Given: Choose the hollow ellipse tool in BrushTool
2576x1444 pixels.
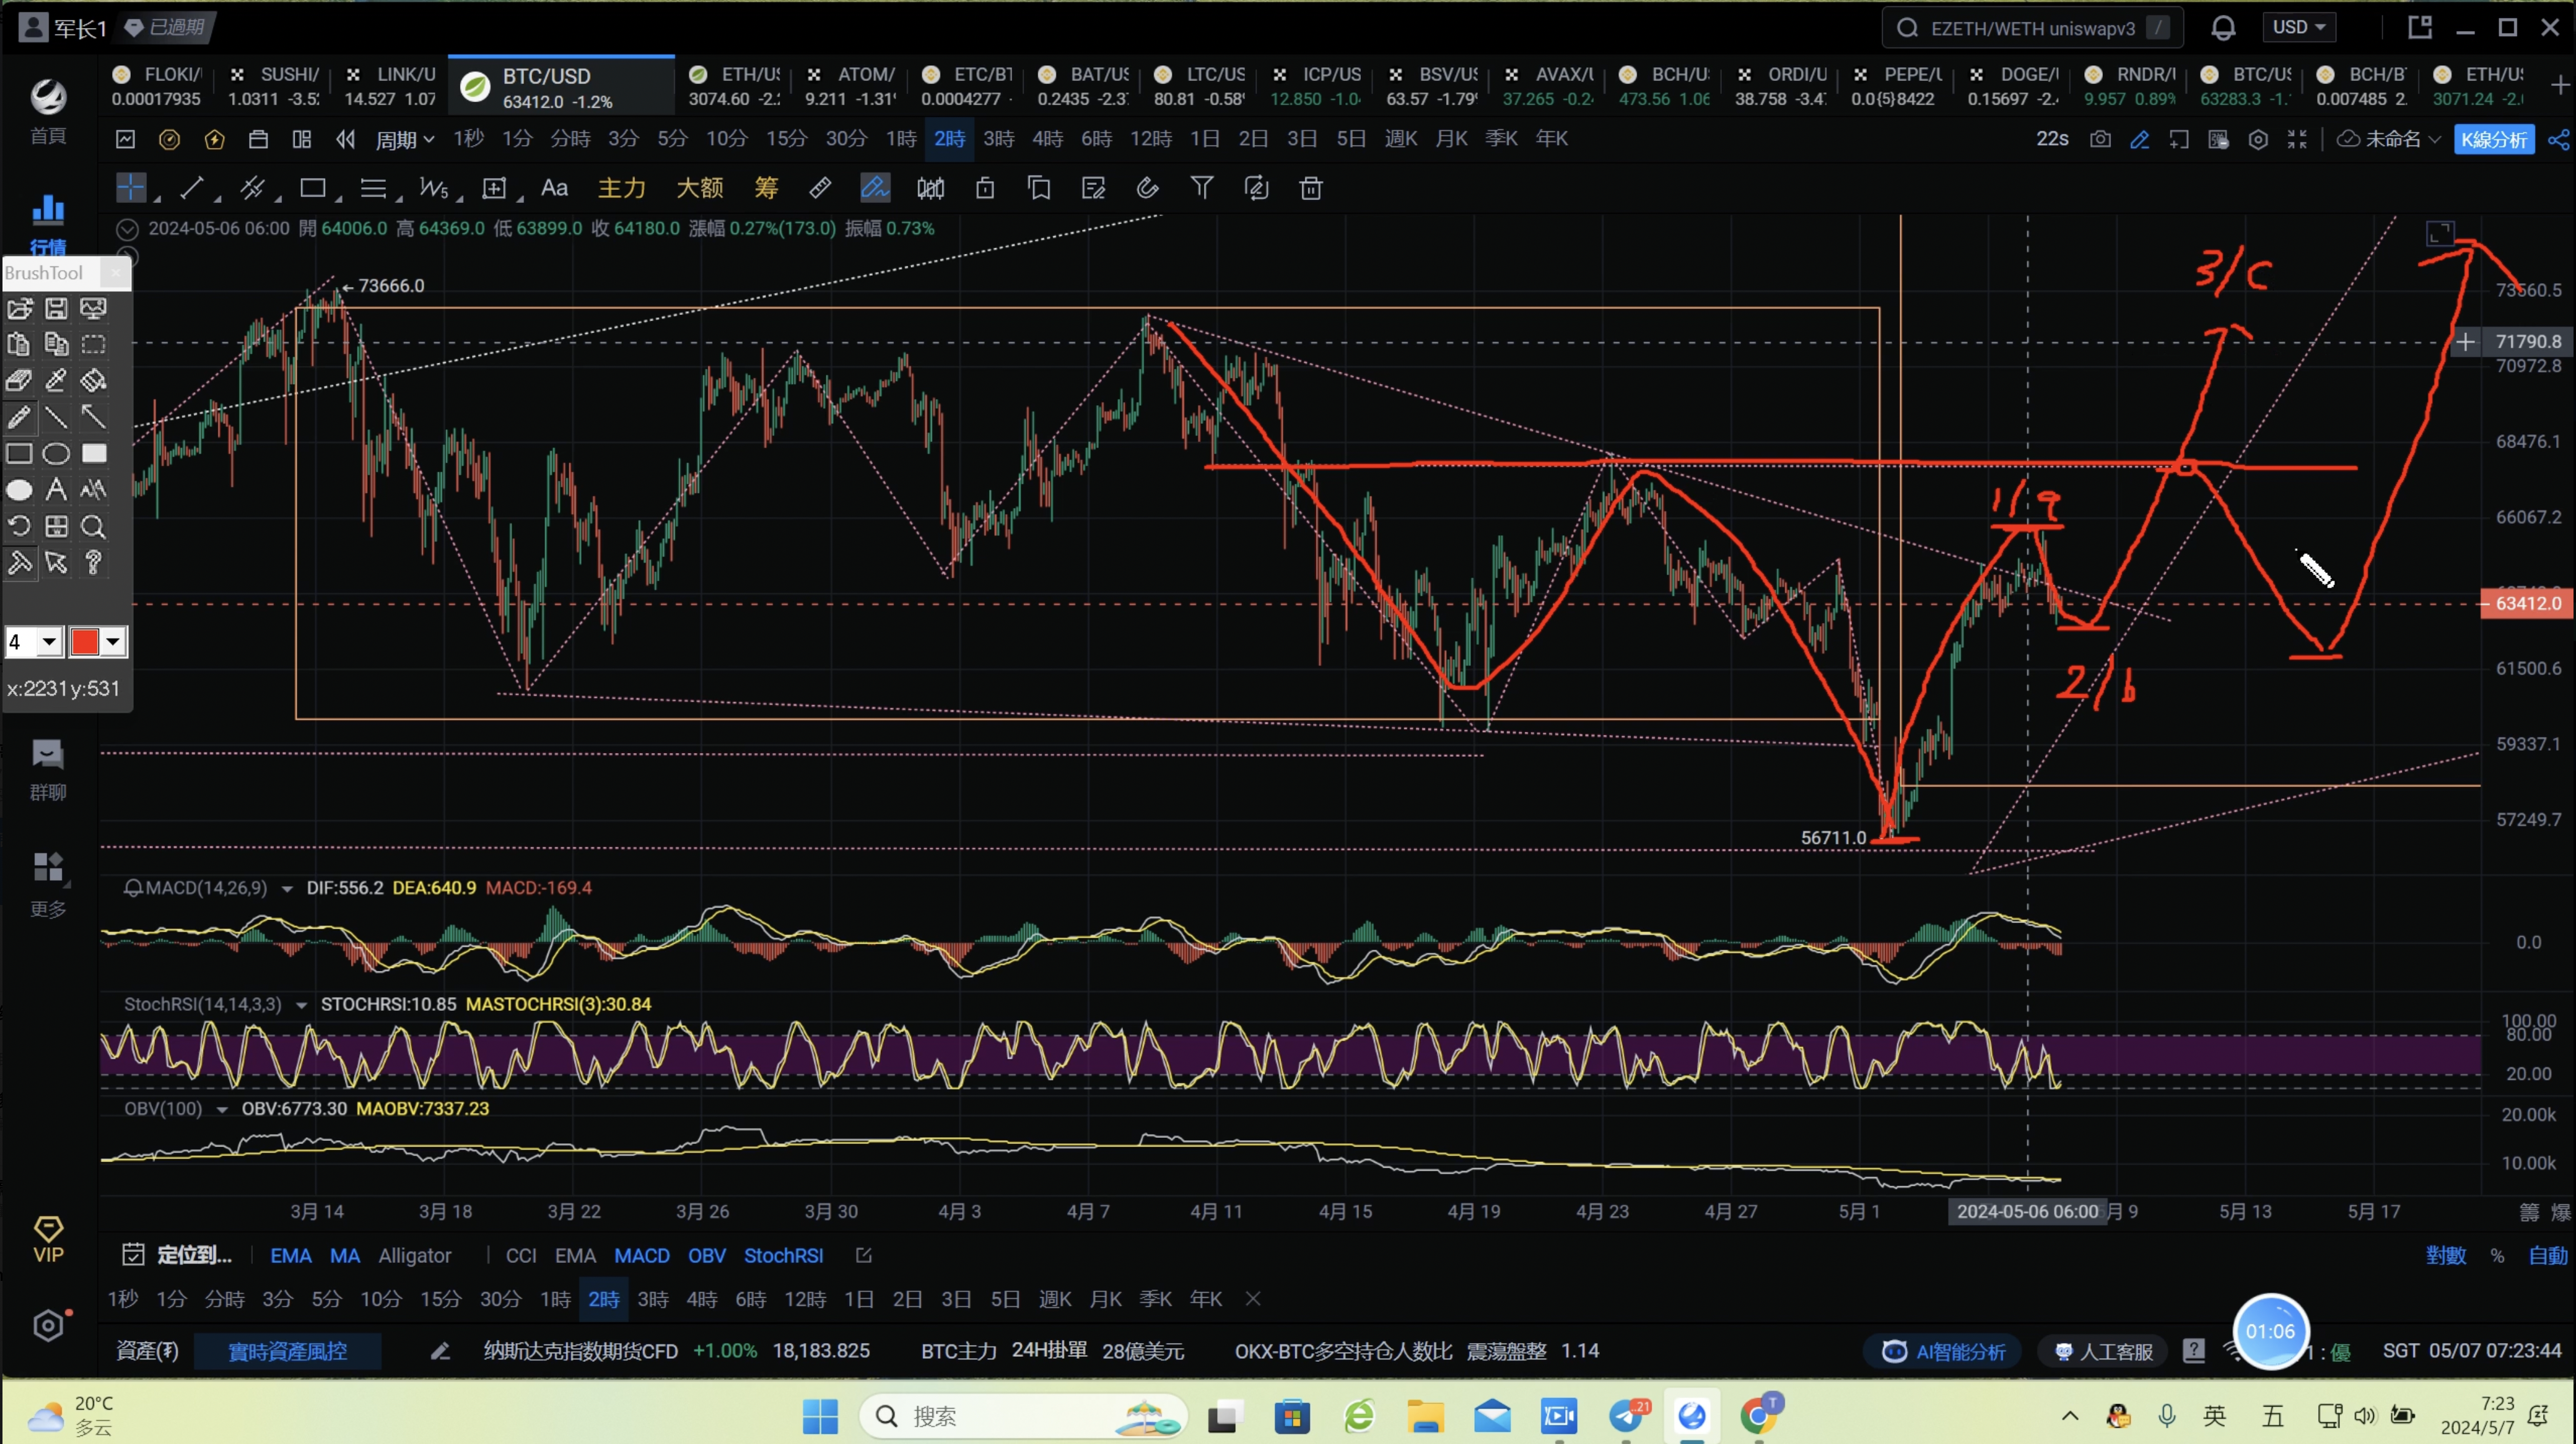Looking at the screenshot, I should click(x=56, y=454).
